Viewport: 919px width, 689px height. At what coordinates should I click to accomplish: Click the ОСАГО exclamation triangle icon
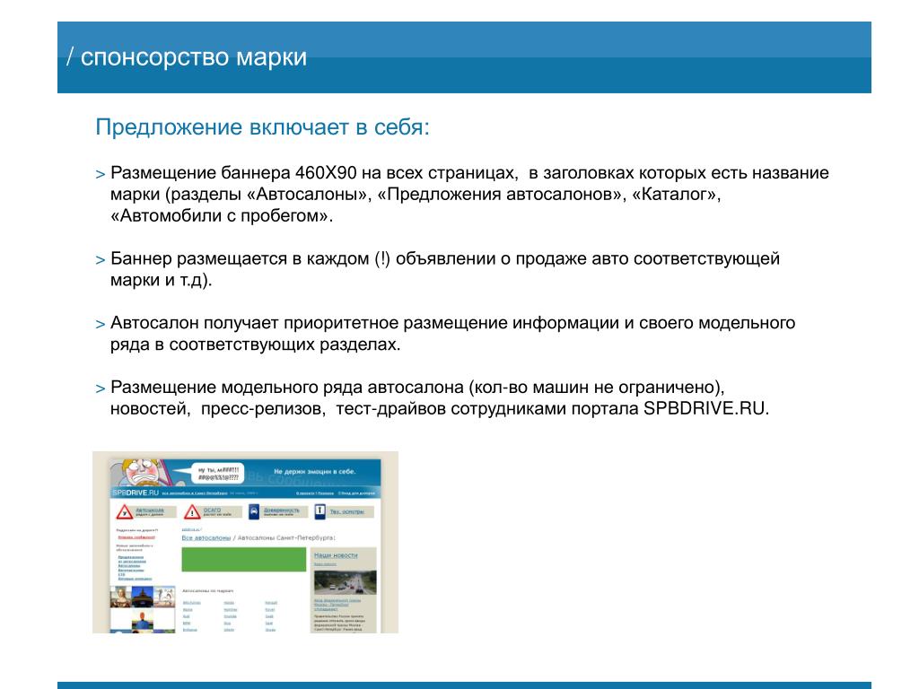pos(192,512)
